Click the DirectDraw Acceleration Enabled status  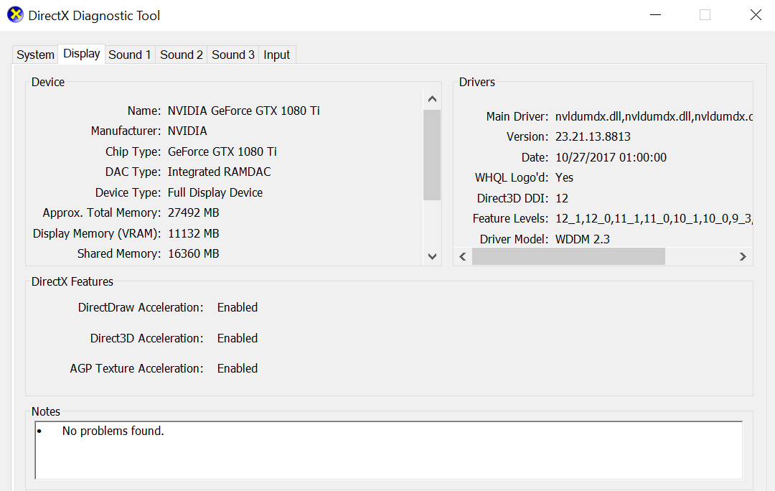(x=238, y=307)
